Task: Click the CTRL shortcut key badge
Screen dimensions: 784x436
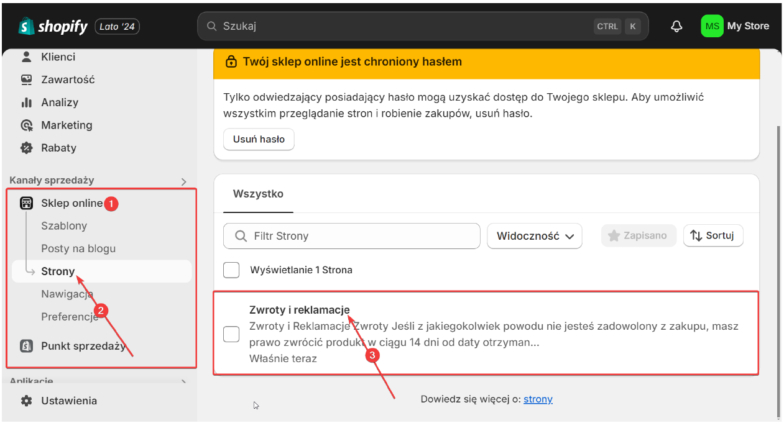Action: coord(607,26)
